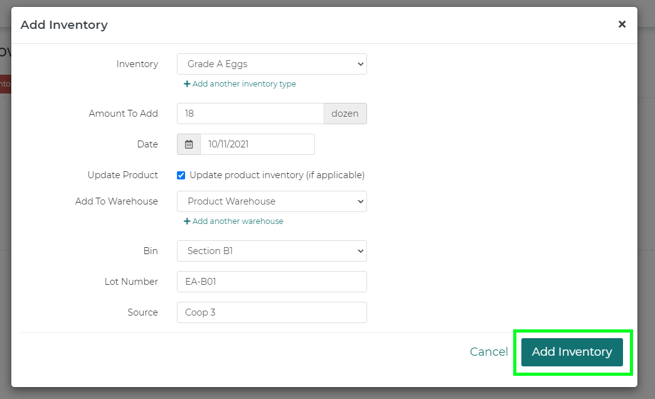
Task: Close the Add Inventory dialog with X
Action: [622, 24]
